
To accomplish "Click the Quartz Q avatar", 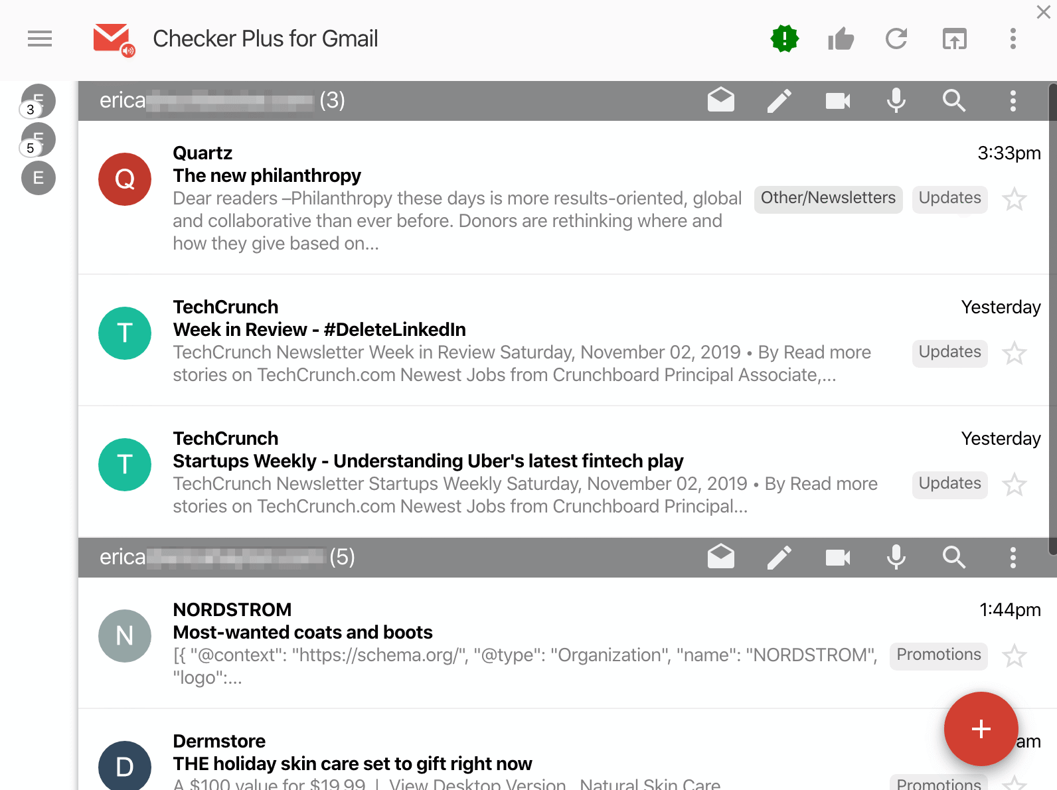I will pyautogui.click(x=125, y=179).
